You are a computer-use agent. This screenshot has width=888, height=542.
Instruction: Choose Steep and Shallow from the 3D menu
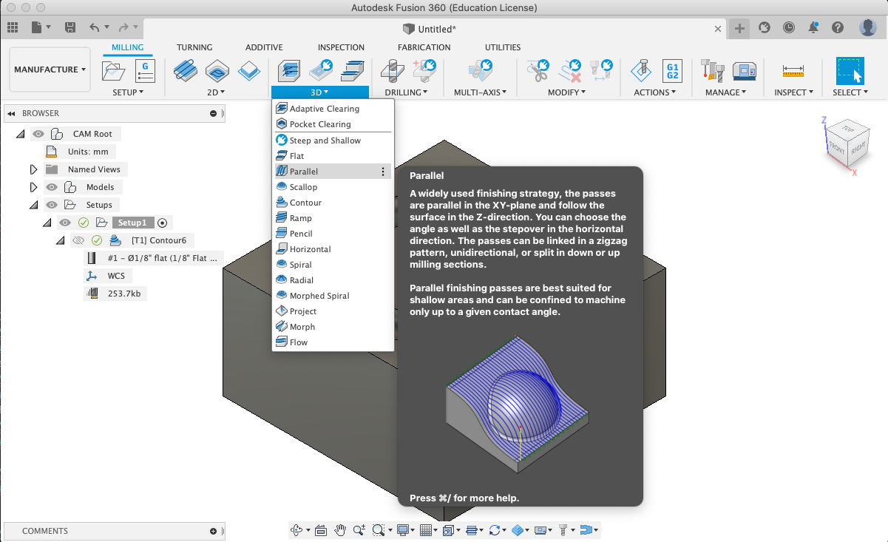click(333, 140)
